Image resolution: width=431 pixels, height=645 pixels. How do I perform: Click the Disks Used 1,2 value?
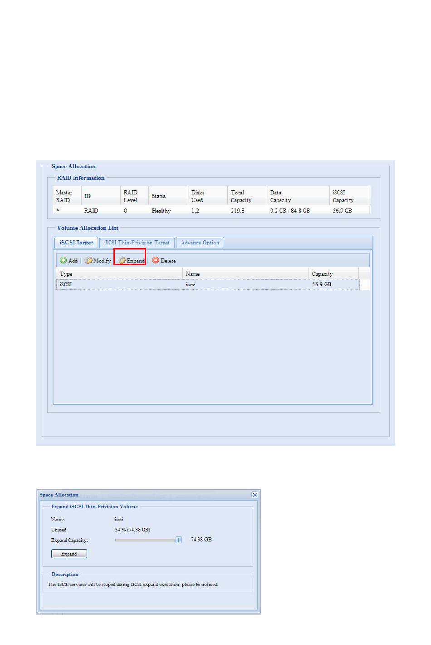[195, 211]
